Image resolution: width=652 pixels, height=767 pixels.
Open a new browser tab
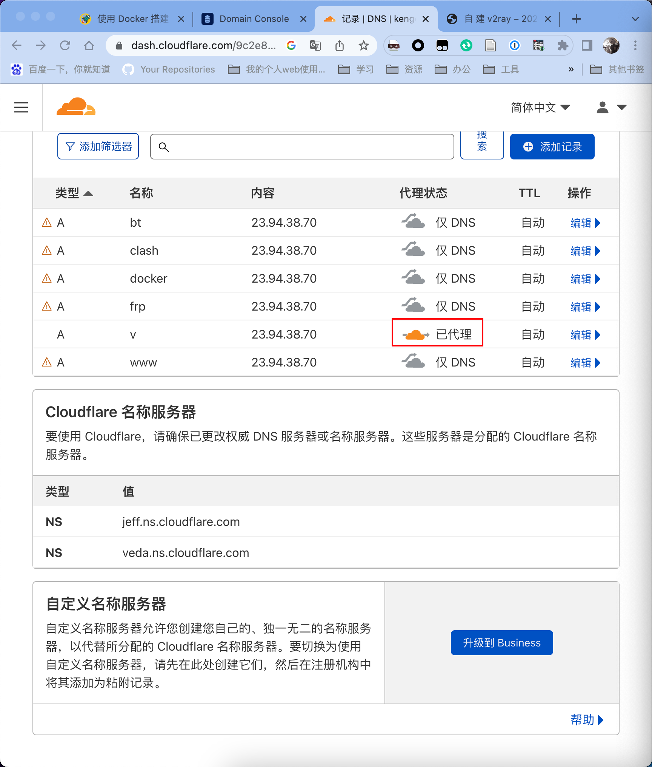click(577, 19)
